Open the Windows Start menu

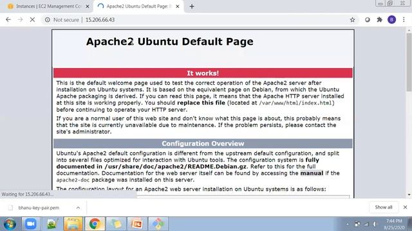tap(10, 224)
